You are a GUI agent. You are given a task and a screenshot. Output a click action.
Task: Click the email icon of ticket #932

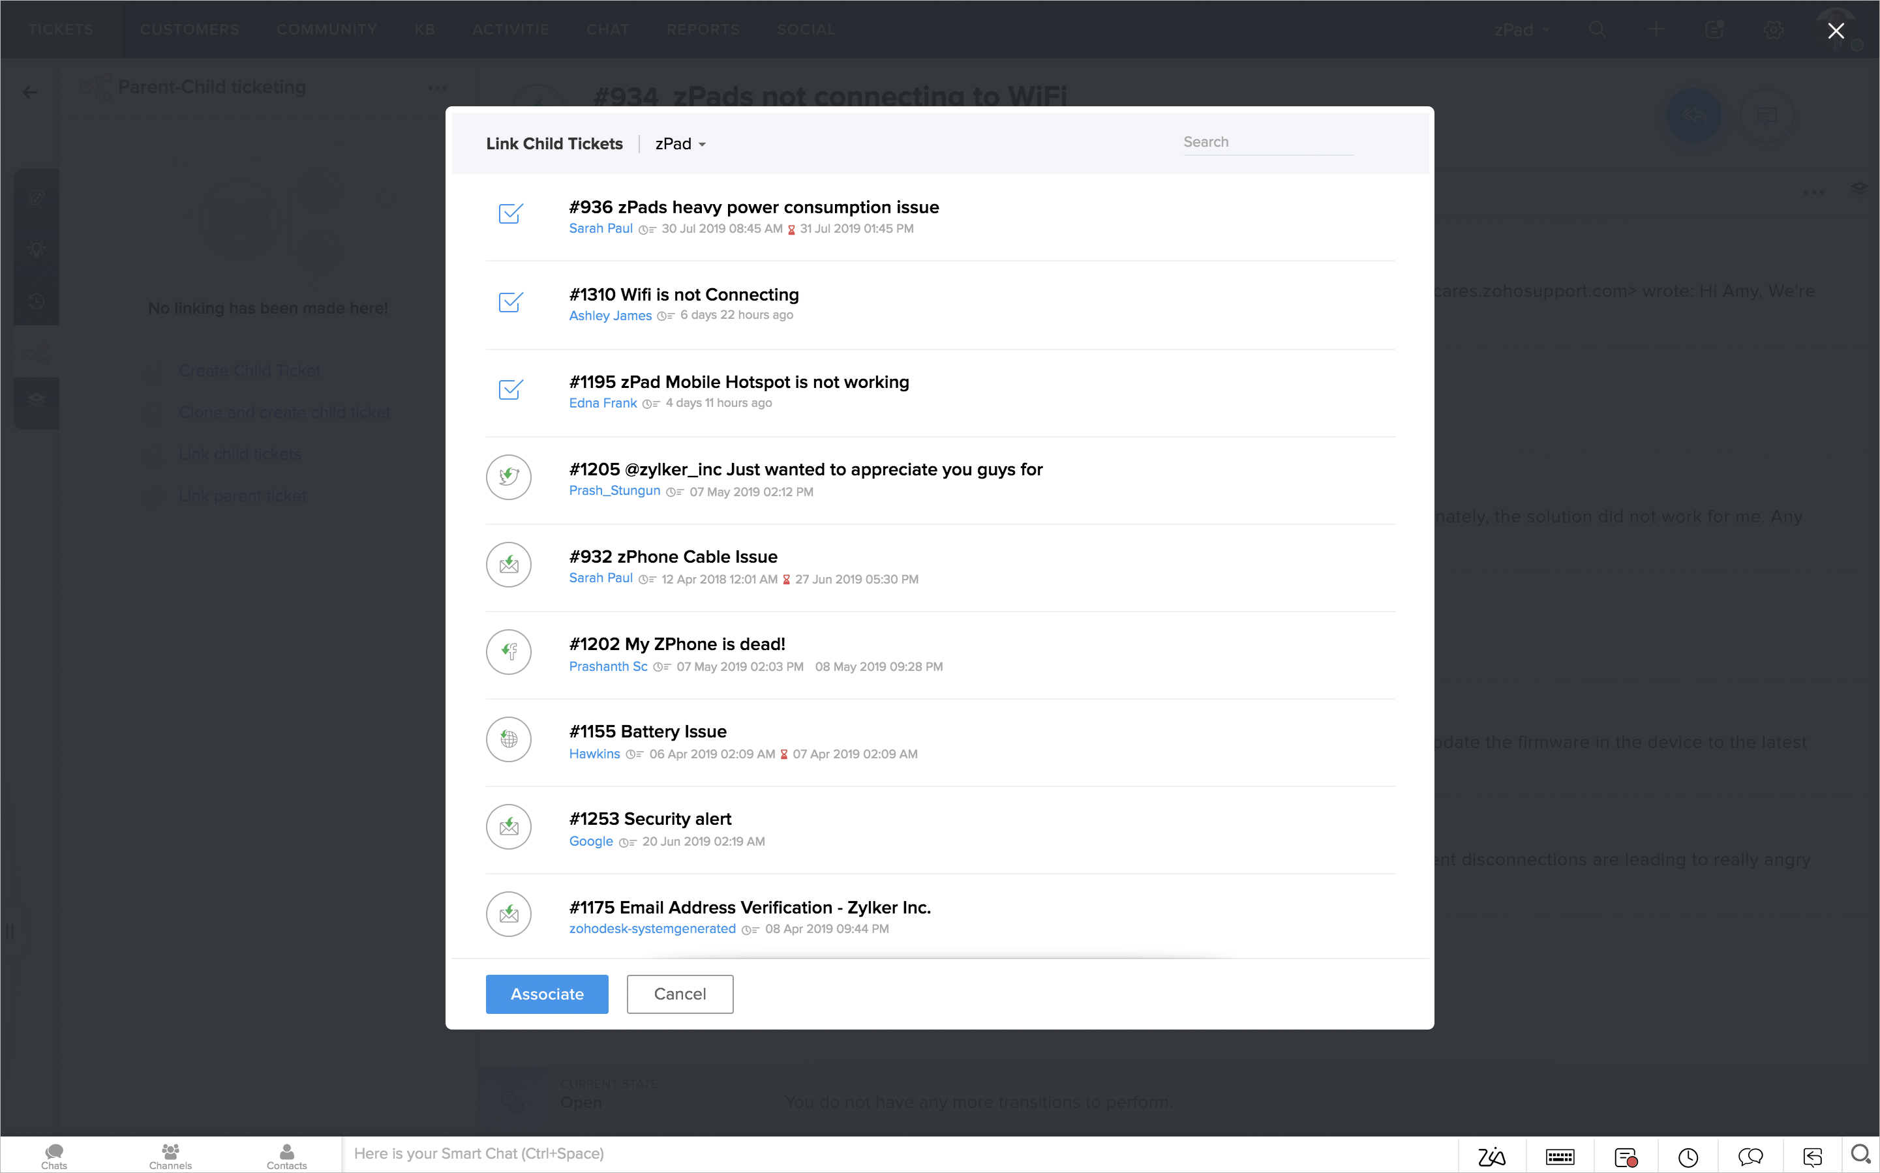coord(508,564)
